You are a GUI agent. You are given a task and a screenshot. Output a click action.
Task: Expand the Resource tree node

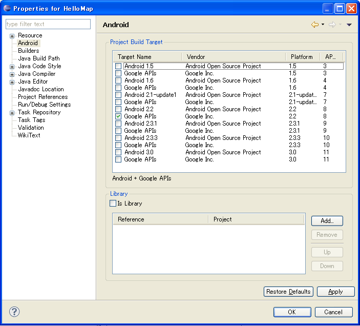(12, 36)
